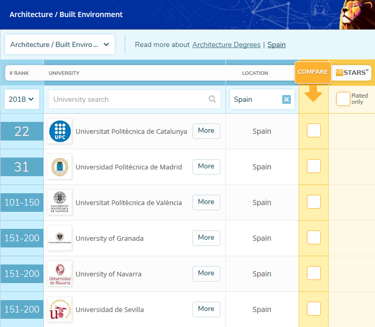Enable the Rated only checkbox
Screen dimensions: 375x327
(343, 99)
